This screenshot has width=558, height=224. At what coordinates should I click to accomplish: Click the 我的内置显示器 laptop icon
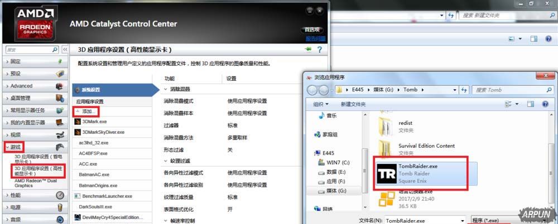60,123
